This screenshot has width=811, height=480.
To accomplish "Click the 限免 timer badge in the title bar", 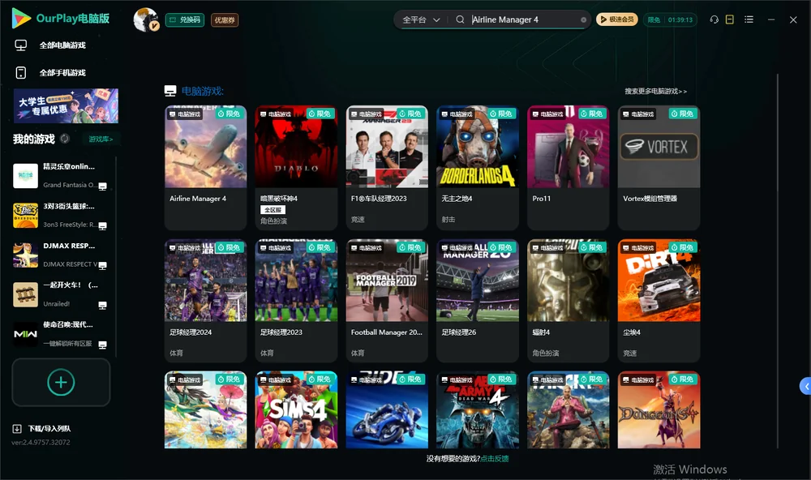I will [x=670, y=19].
